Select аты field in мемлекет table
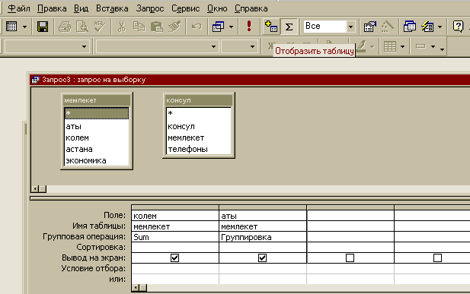 (97, 126)
